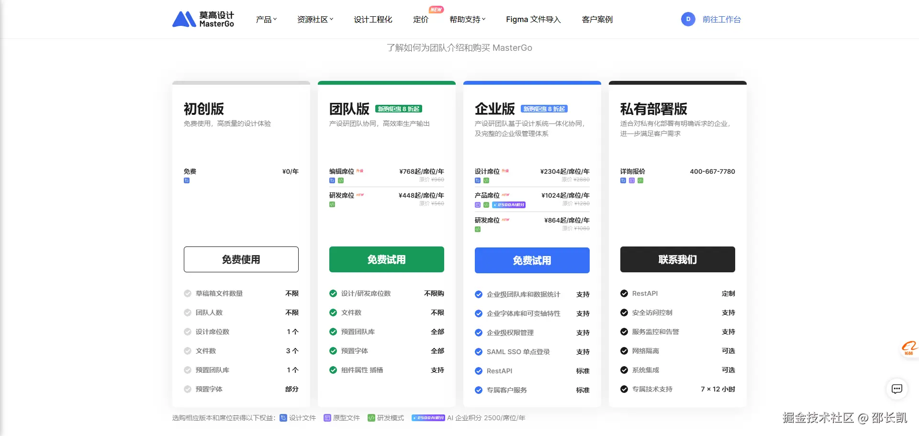Viewport: 919px width, 436px height.
Task: Click the 2500 AI积分 badge under 产品席位
Action: 509,205
